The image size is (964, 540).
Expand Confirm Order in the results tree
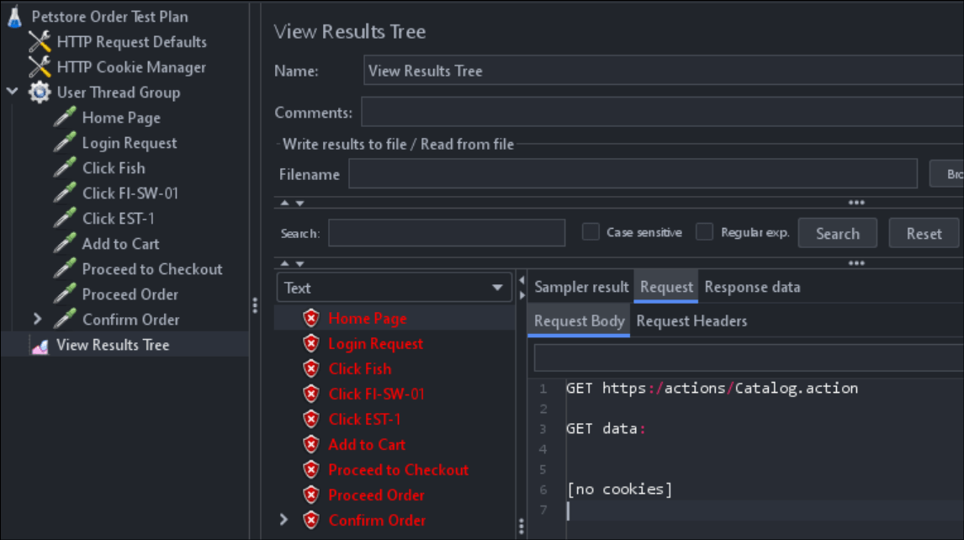[284, 520]
